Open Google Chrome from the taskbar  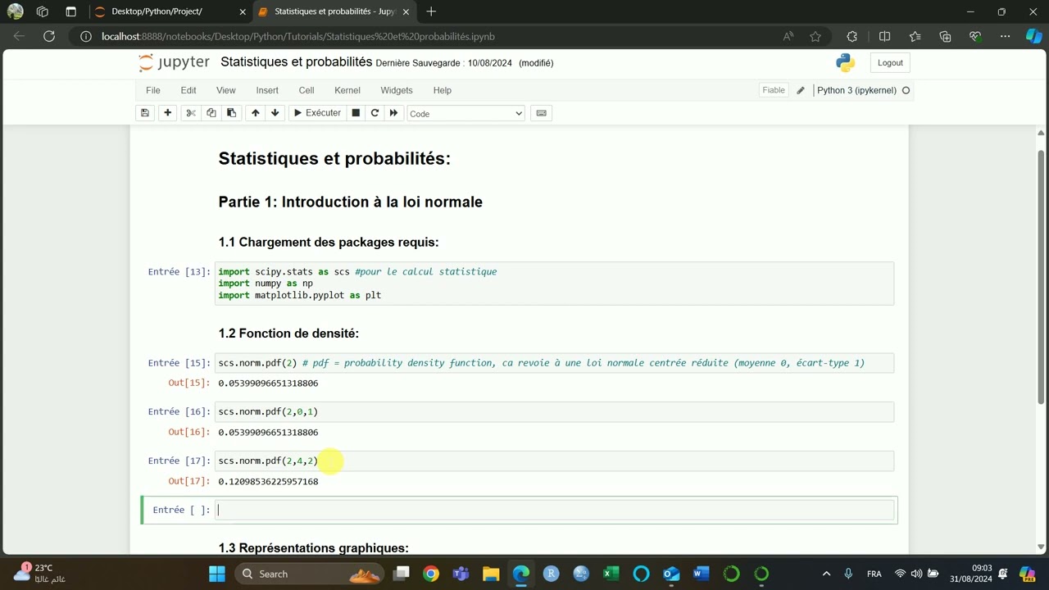click(431, 574)
